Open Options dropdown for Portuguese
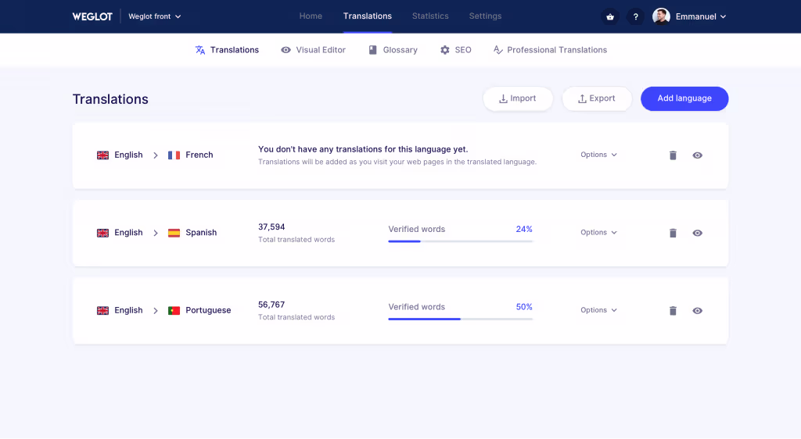Screen dimensions: 801x439 click(598, 310)
